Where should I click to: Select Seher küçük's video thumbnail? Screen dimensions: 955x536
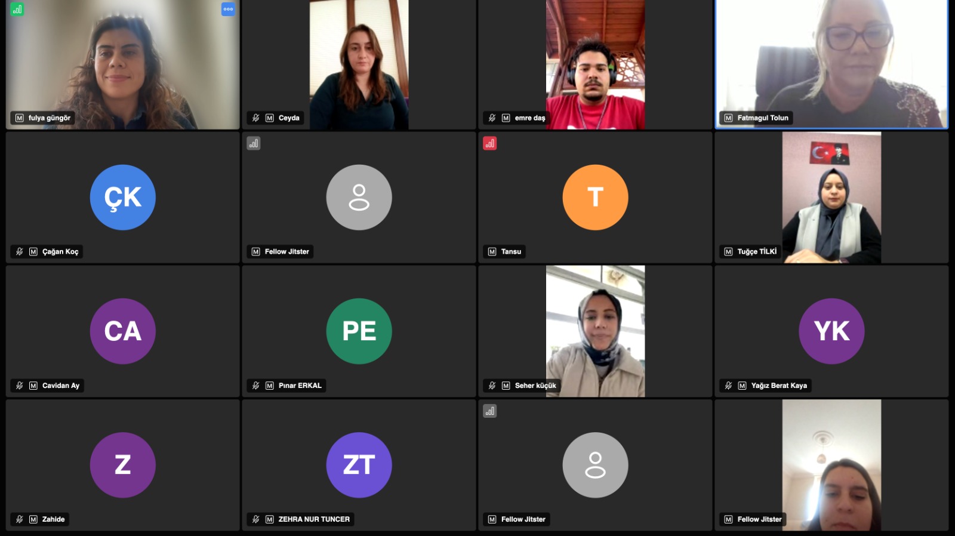pyautogui.click(x=595, y=331)
